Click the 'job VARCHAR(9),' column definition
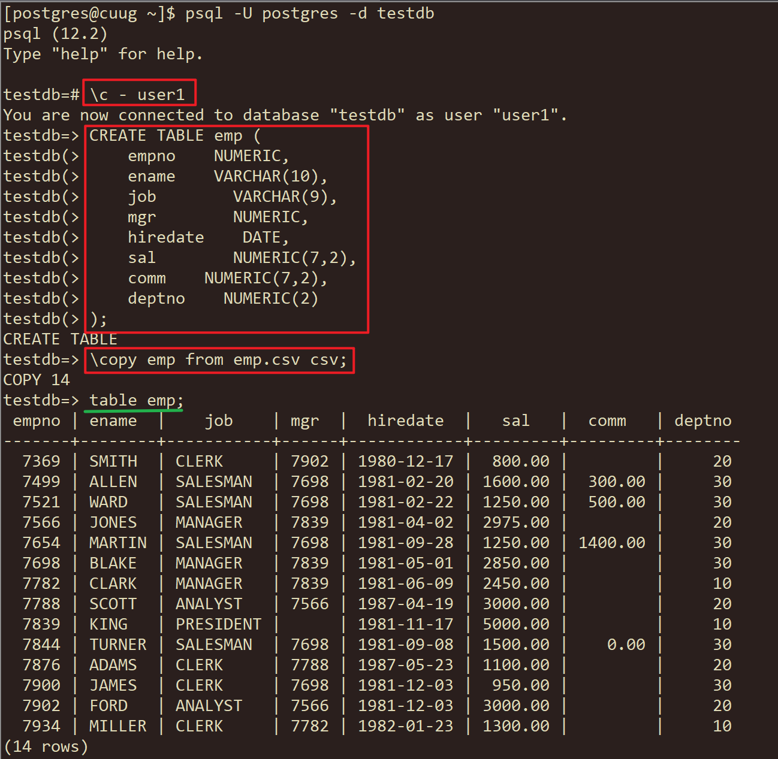 pyautogui.click(x=233, y=196)
